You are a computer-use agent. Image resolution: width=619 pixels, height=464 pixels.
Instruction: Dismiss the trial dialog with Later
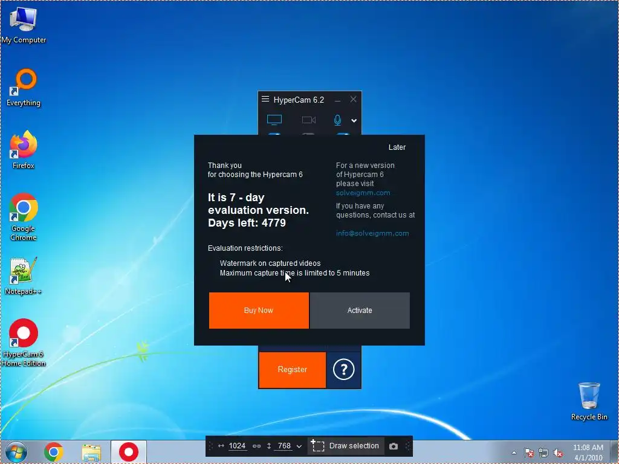tap(397, 147)
